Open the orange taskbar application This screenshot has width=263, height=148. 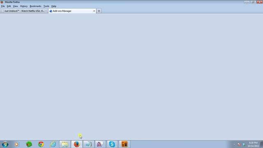[125, 144]
